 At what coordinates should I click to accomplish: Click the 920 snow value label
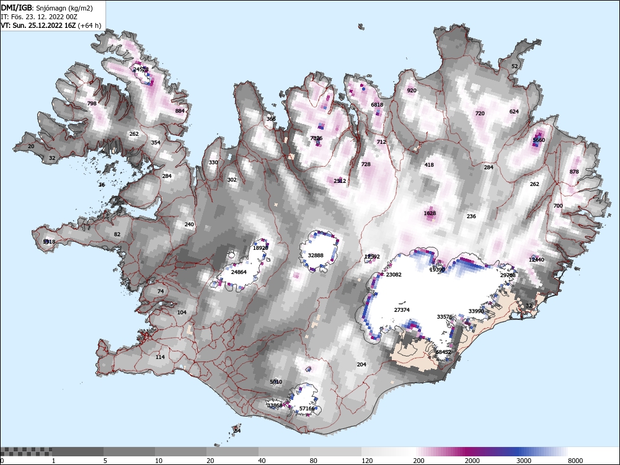(412, 91)
